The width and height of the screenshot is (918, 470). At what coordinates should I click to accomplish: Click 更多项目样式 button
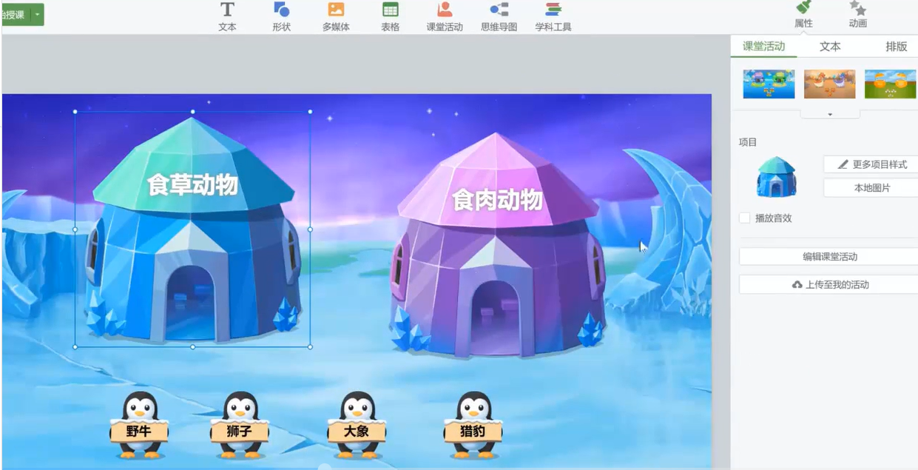tap(871, 164)
